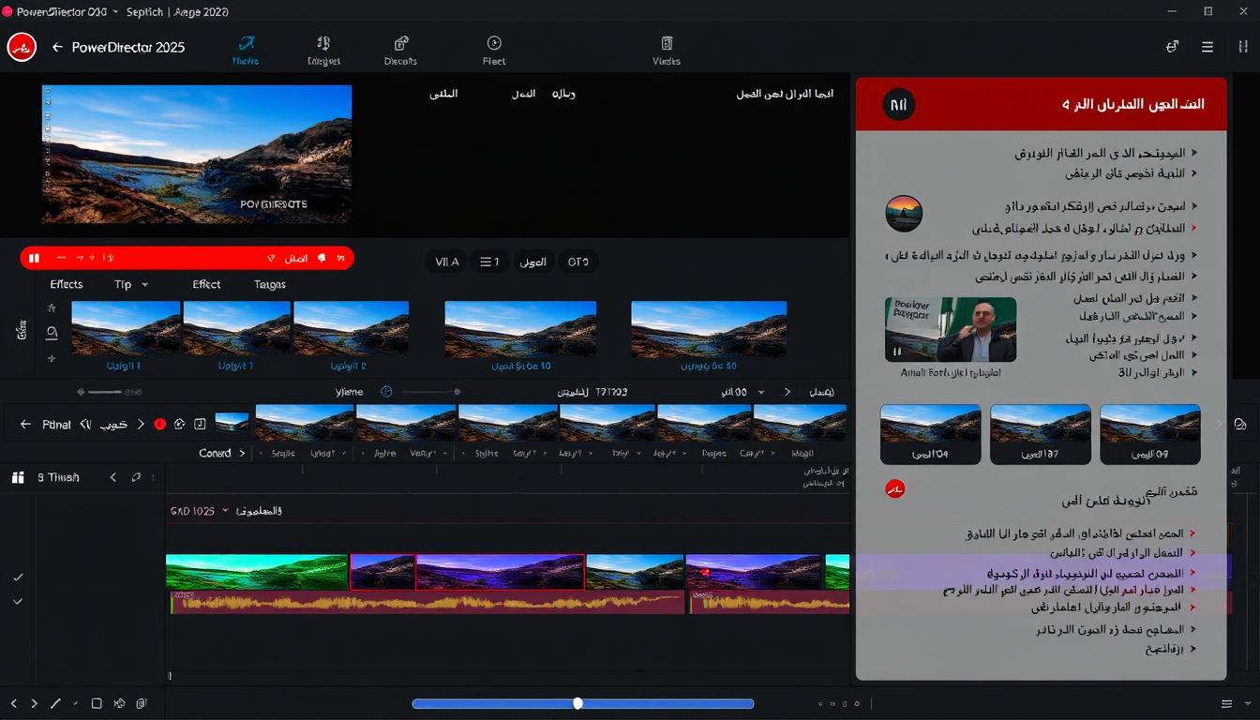Click the first audio waveform clip on the timeline

(427, 603)
